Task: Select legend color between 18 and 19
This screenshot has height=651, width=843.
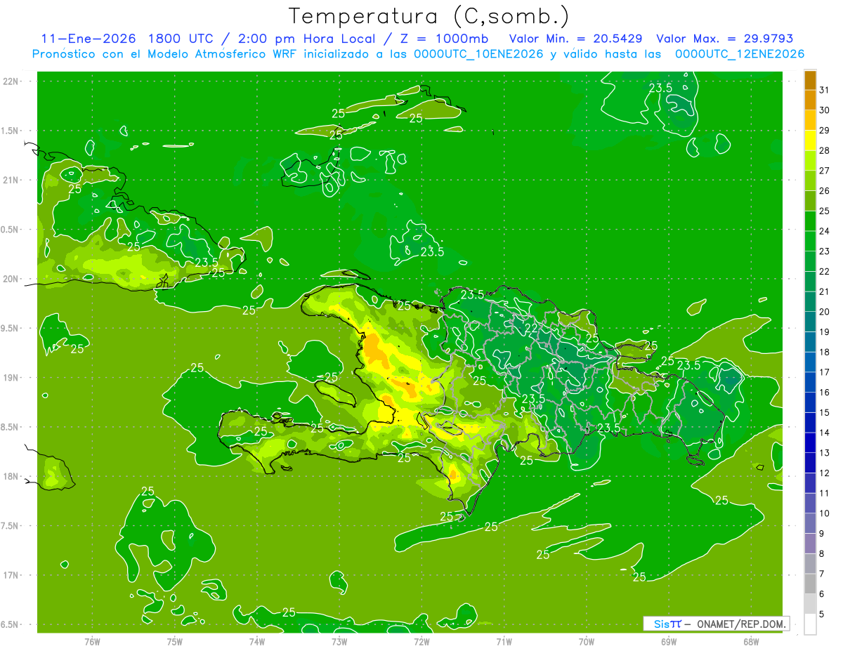Action: point(810,342)
